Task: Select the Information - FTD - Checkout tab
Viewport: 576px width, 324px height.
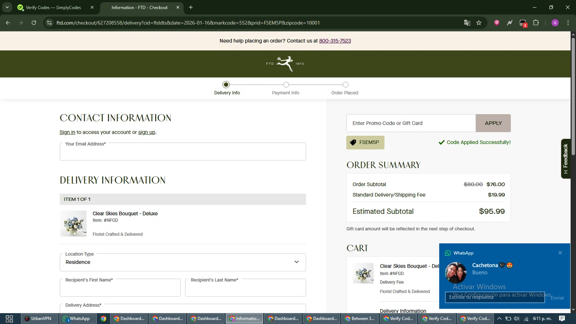Action: [x=139, y=8]
